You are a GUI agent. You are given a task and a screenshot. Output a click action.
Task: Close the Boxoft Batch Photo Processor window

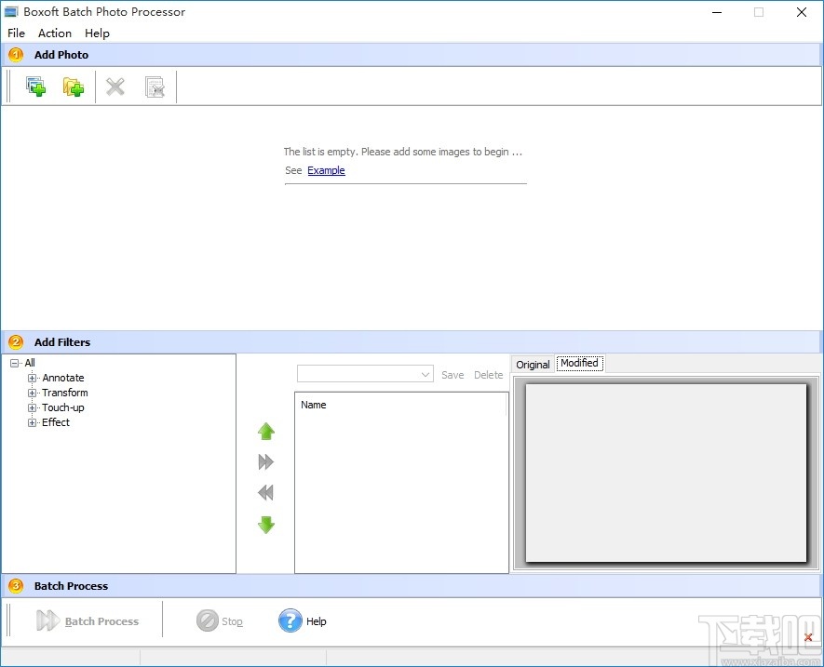[x=802, y=12]
